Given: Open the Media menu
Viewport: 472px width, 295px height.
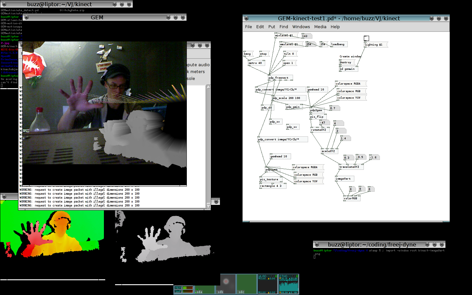Looking at the screenshot, I should coord(320,27).
